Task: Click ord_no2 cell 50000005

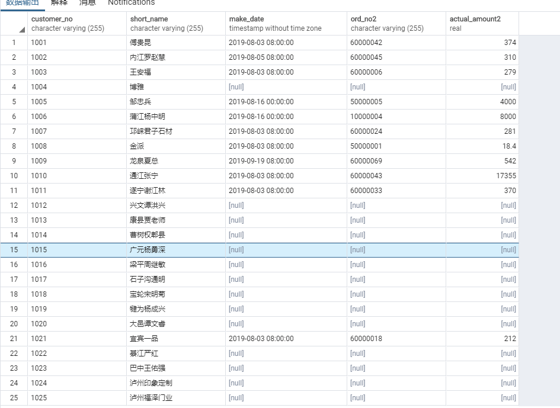Action: pyautogui.click(x=396, y=102)
